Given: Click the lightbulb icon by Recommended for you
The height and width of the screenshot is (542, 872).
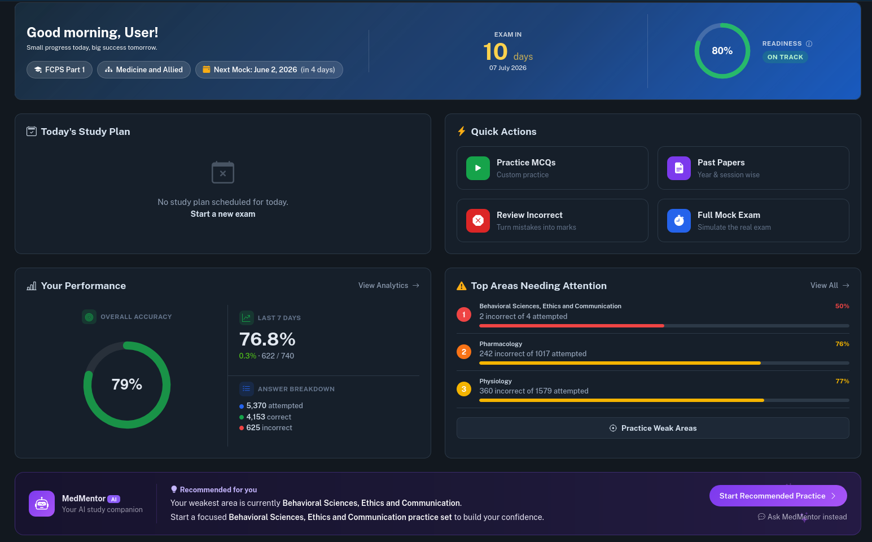Looking at the screenshot, I should [x=174, y=489].
